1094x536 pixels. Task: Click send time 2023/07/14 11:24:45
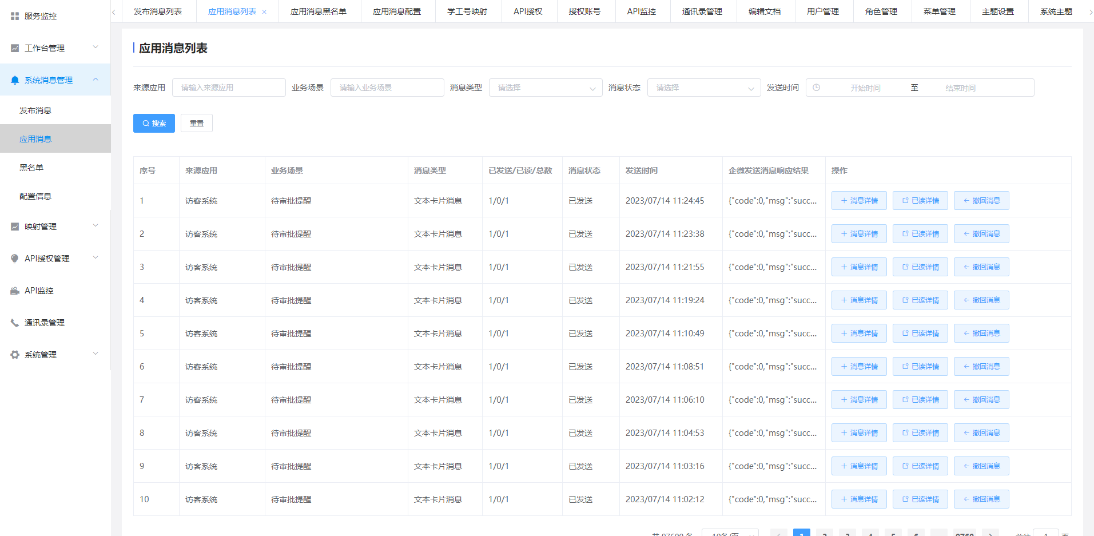click(x=665, y=201)
